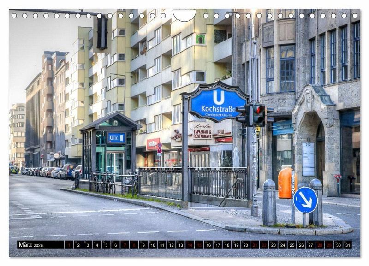The width and height of the screenshot is (369, 266).
Task: Click day 11 in the calendar strip
Action: (x=162, y=245)
